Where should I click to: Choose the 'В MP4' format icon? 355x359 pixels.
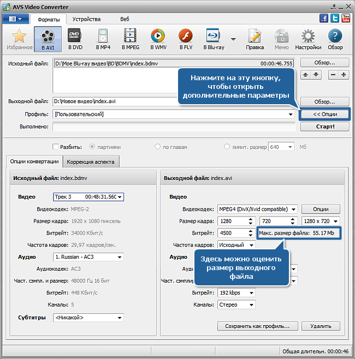point(103,39)
